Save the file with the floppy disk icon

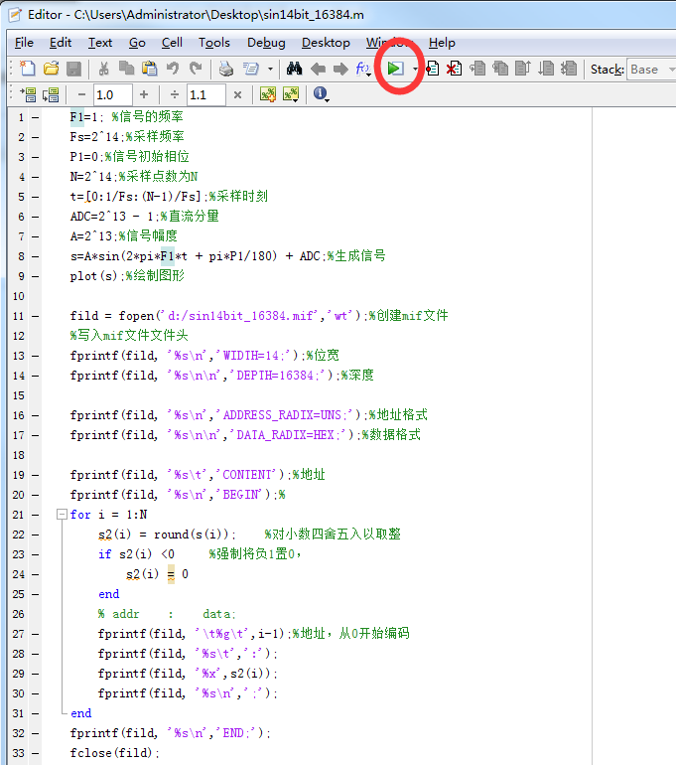point(73,69)
